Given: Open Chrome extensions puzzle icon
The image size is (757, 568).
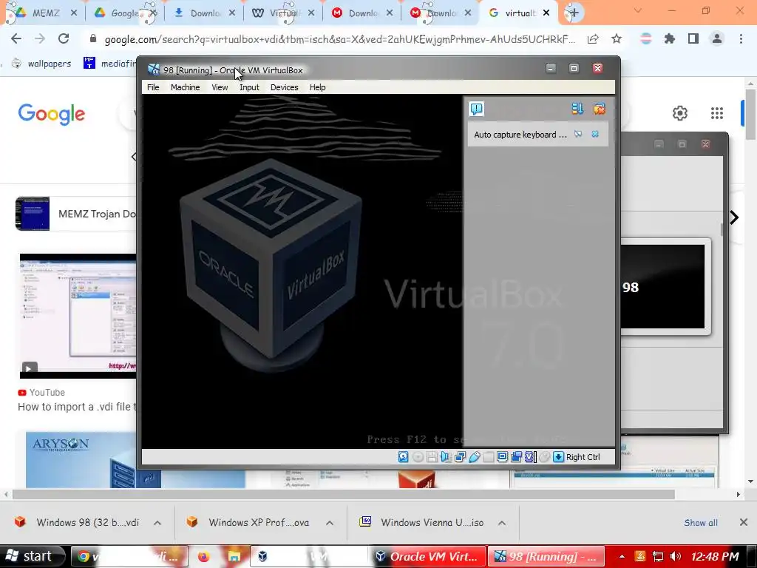Looking at the screenshot, I should (x=670, y=39).
